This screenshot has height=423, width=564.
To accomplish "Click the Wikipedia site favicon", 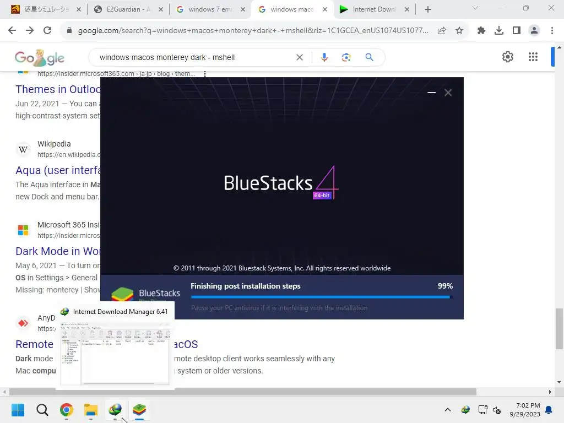I will (23, 149).
